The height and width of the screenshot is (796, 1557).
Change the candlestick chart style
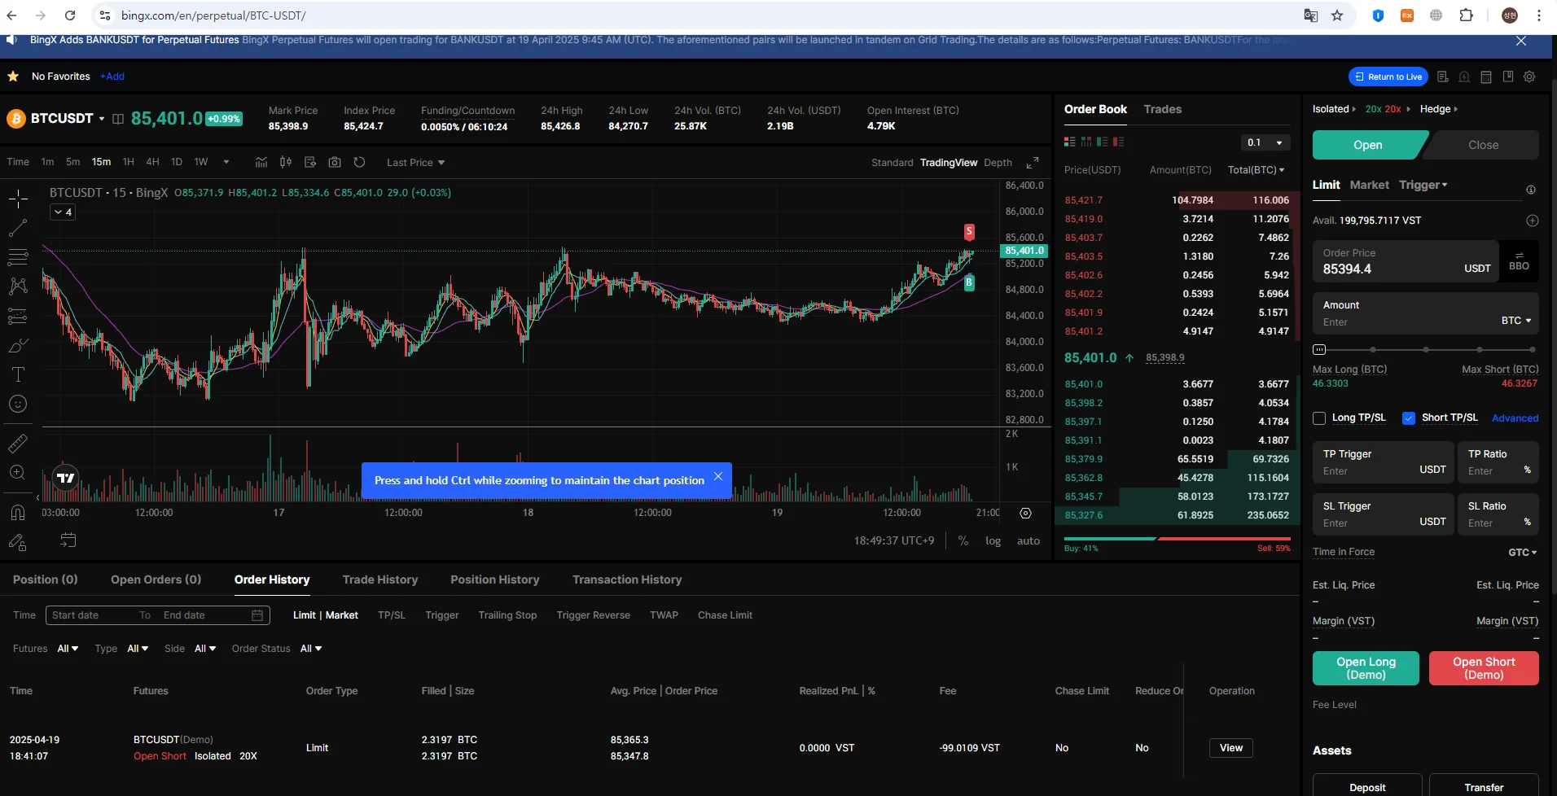pos(286,162)
